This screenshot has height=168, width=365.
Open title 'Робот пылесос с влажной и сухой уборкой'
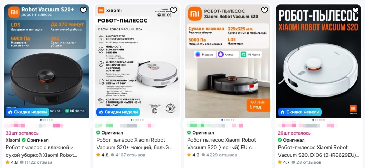[x=41, y=151]
